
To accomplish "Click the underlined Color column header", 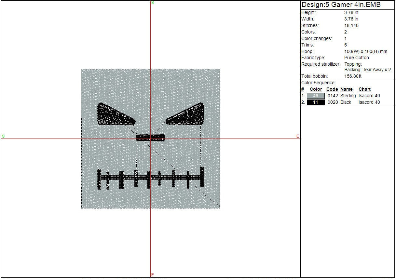I will (x=316, y=89).
